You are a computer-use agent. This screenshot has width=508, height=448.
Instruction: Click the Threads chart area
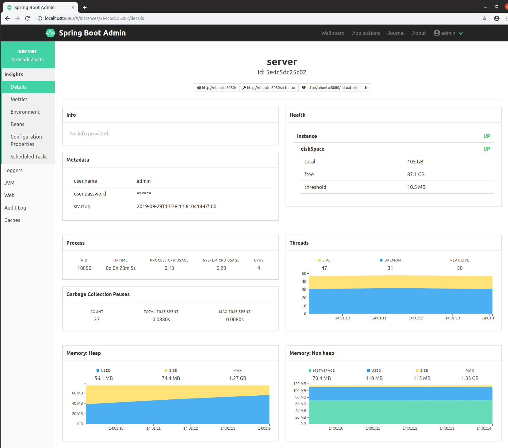coord(401,295)
